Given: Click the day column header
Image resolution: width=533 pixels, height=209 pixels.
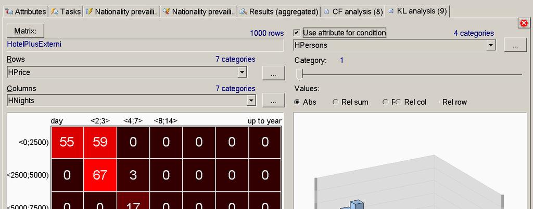Looking at the screenshot, I should 57,121.
